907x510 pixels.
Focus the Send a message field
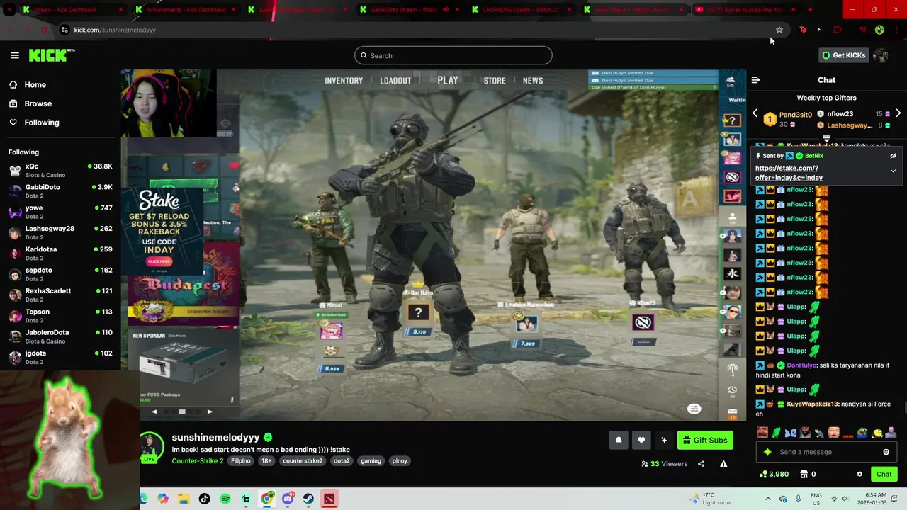click(826, 452)
